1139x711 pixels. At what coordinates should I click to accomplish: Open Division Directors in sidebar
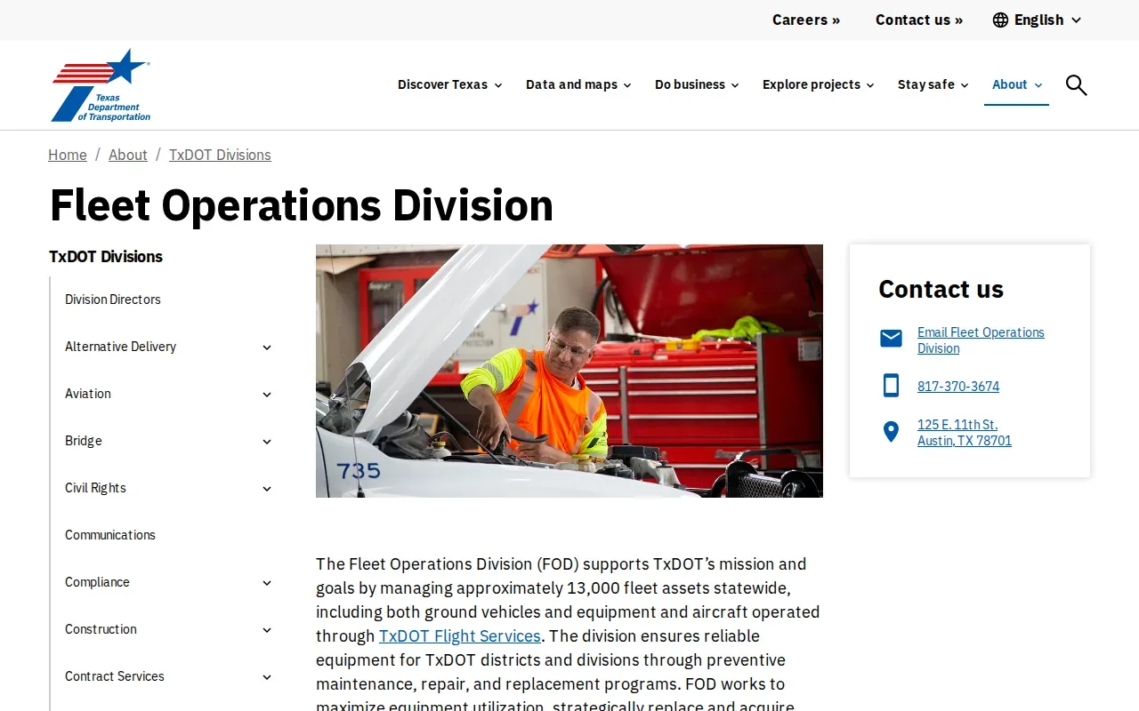[x=113, y=300]
